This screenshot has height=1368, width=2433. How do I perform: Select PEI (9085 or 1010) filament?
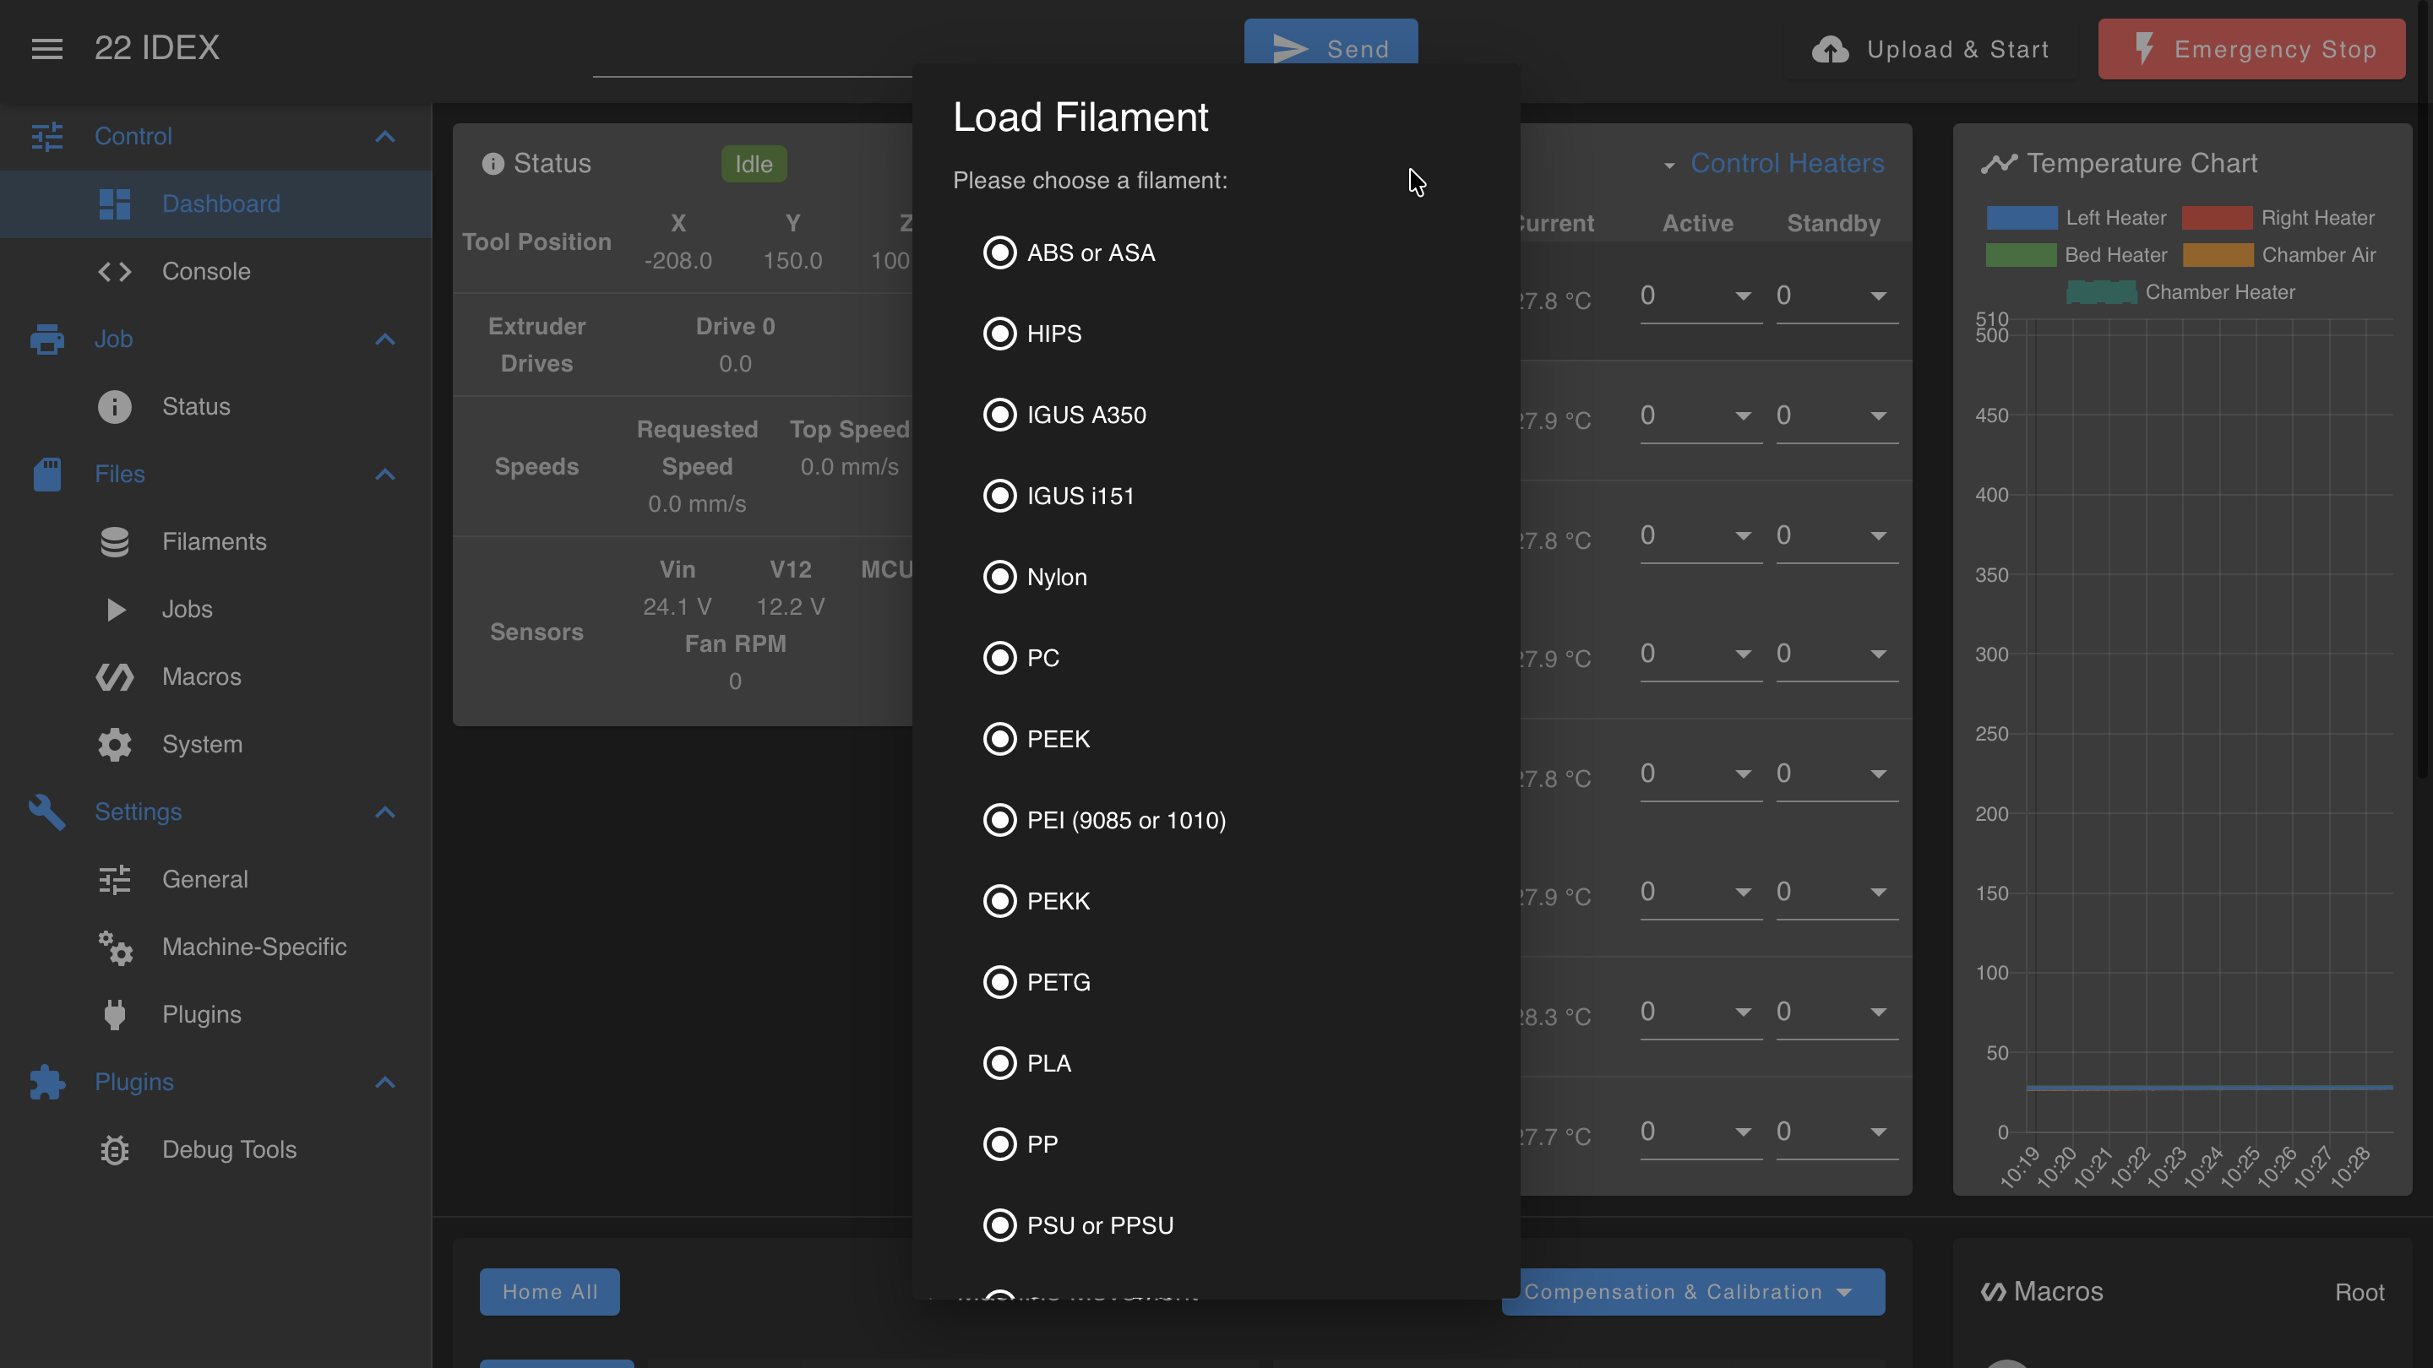(x=1104, y=821)
